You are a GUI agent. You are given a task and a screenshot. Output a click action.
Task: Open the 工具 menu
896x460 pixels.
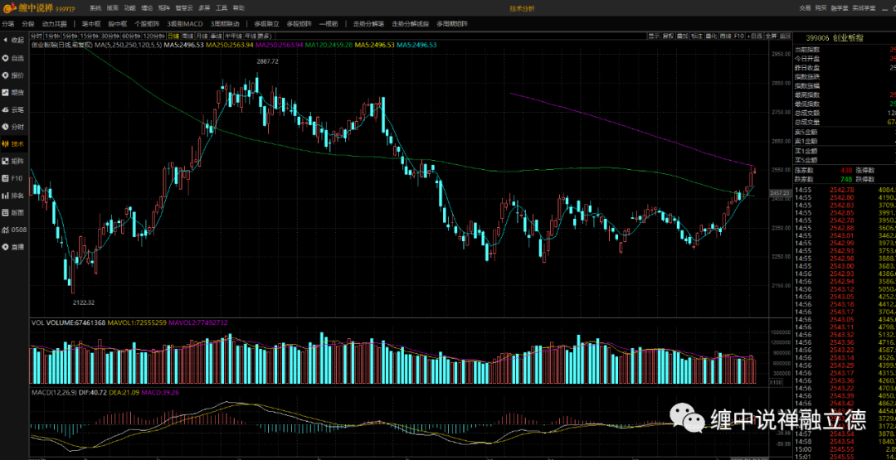tap(222, 8)
